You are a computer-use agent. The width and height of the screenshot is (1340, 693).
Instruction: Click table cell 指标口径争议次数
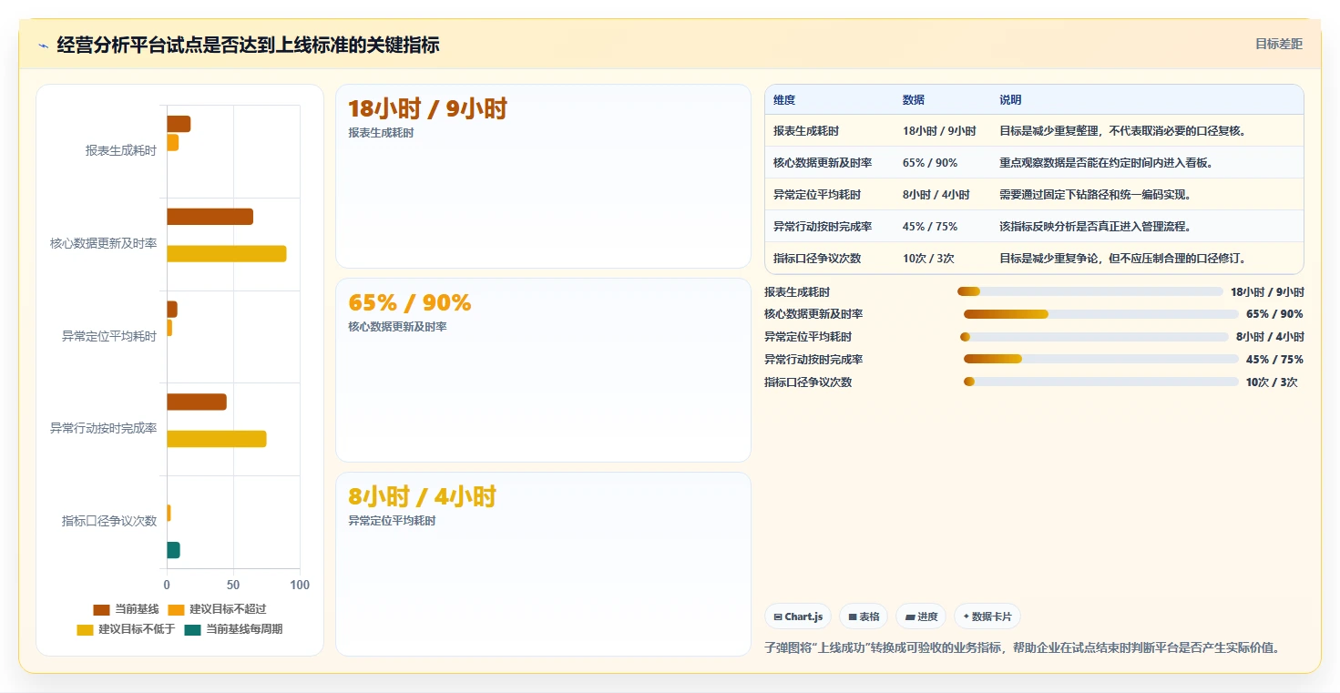tap(817, 259)
